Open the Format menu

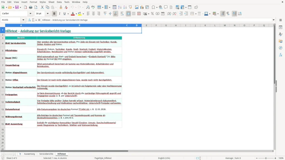(33, 2)
